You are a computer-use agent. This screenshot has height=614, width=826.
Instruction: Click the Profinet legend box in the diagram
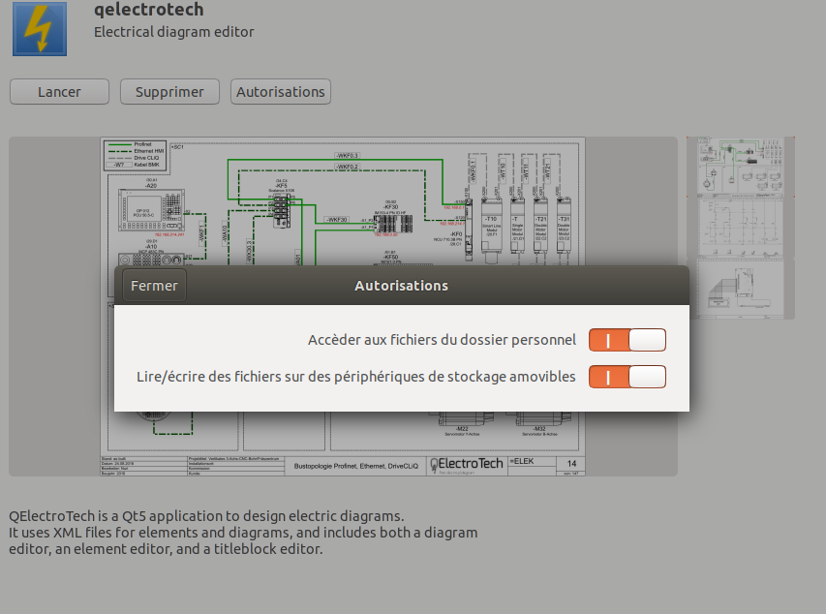point(132,155)
